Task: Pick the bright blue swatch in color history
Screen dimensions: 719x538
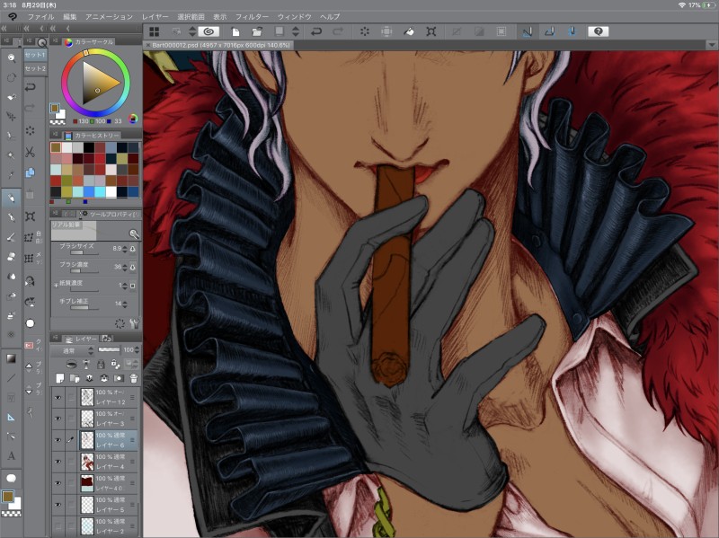Action: [89, 191]
